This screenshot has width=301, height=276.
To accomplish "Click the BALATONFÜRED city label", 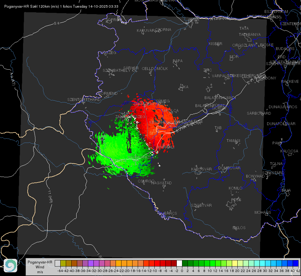I will [210, 106].
